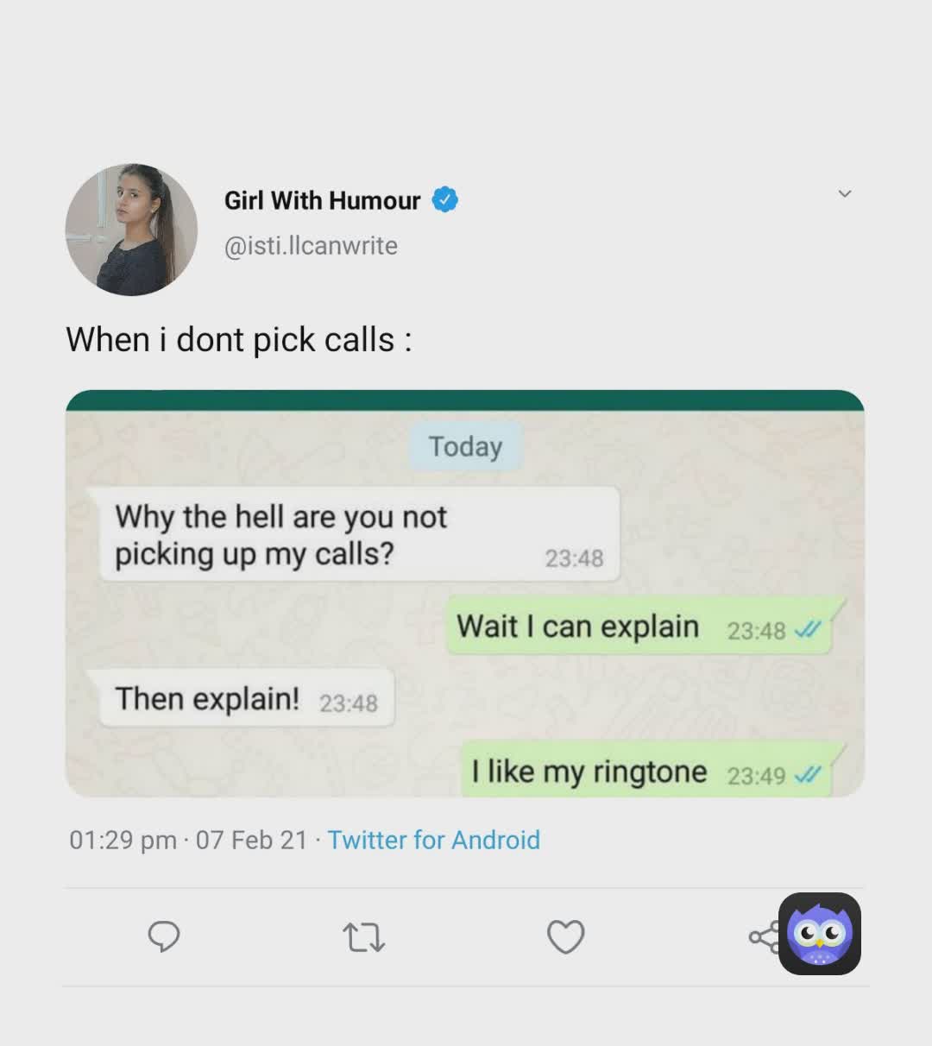Open Girl With Humour profile picture

tap(131, 230)
